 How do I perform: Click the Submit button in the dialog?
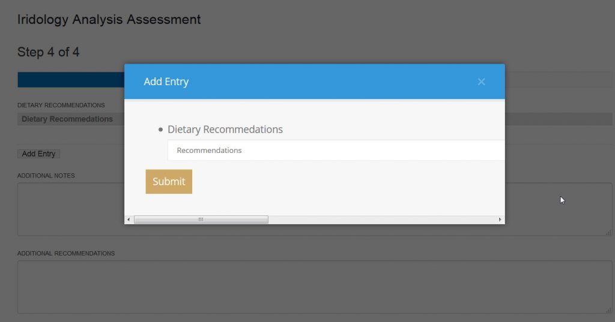[x=169, y=181]
